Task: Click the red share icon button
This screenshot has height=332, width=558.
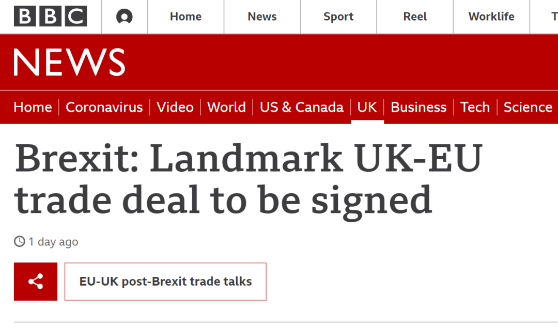Action: point(36,281)
